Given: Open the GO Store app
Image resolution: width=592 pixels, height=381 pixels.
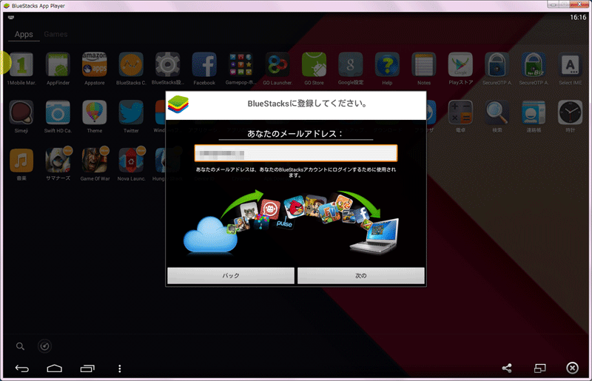Looking at the screenshot, I should pyautogui.click(x=314, y=65).
